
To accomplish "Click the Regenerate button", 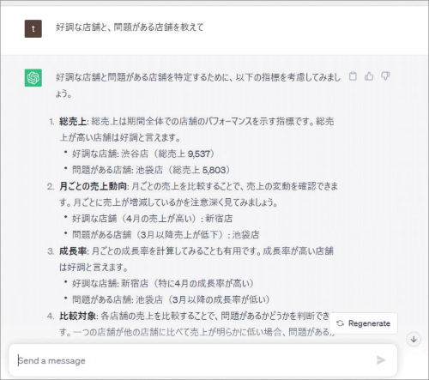I will point(364,323).
